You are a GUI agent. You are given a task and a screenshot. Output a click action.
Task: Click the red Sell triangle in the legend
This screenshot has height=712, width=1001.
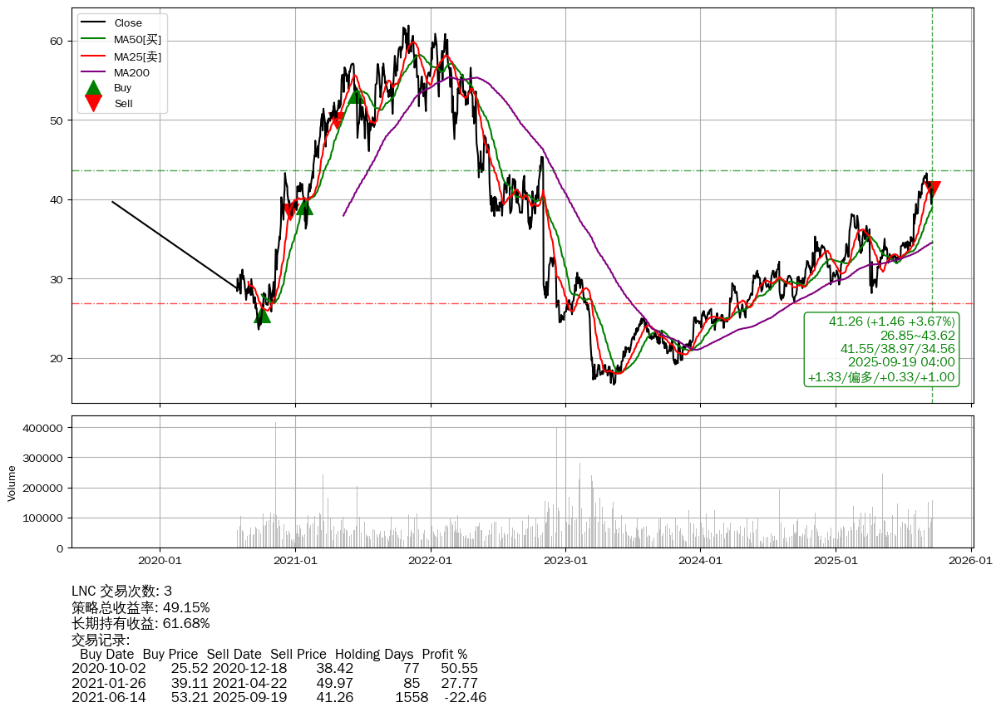94,104
